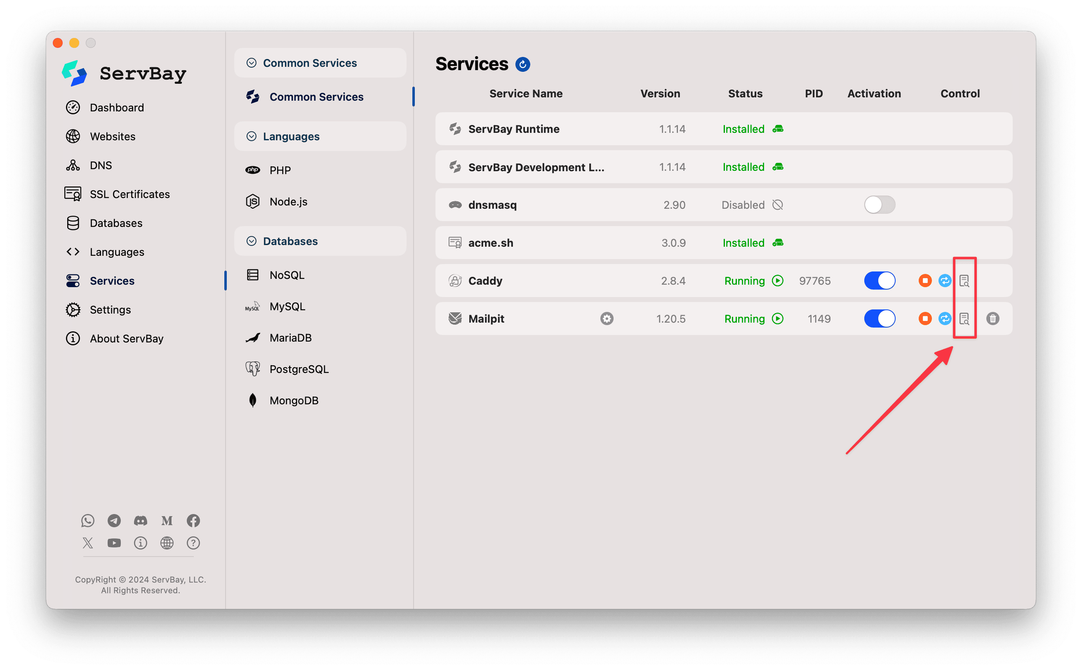Viewport: 1082px width, 670px height.
Task: Open ServBay website via globe link
Action: tap(167, 543)
